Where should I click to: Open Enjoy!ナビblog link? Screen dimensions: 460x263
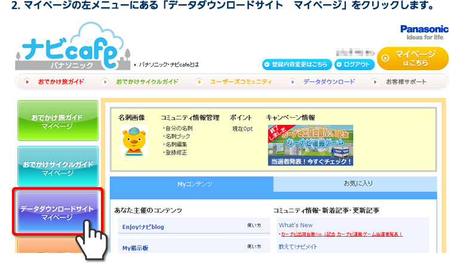point(143,227)
